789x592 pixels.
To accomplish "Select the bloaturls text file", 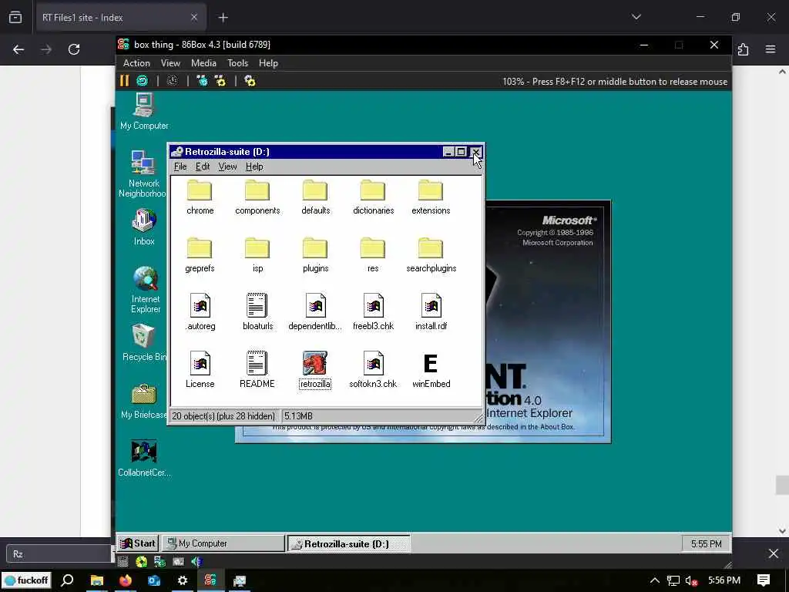I will click(257, 313).
